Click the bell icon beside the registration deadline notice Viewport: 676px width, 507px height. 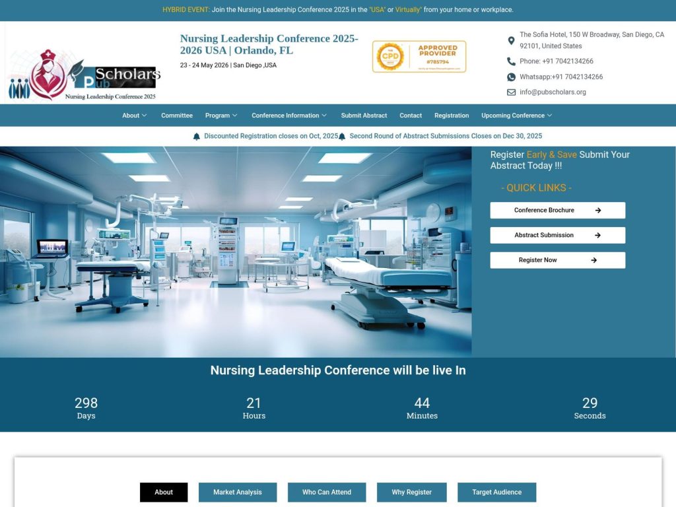[x=195, y=135]
